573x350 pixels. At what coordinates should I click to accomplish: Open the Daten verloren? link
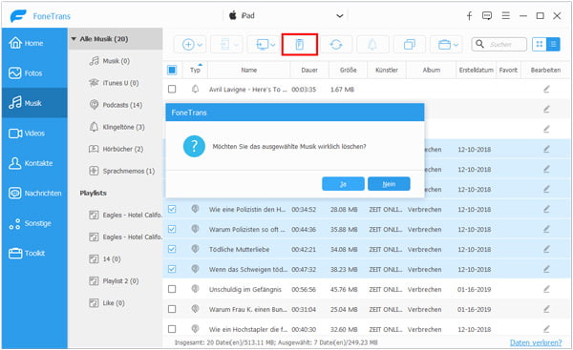tap(536, 342)
